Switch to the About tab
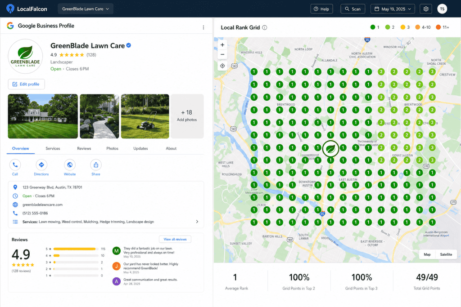 (171, 148)
